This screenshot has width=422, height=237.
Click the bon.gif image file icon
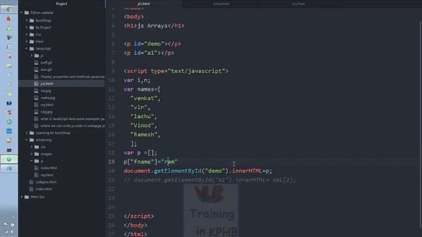(36, 70)
